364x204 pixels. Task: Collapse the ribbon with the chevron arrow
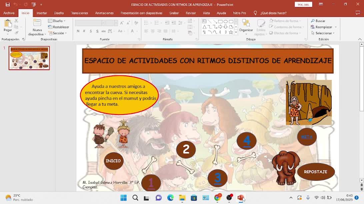[x=360, y=39]
